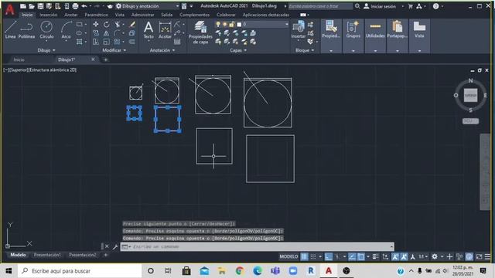Open the layer name dropdown
The width and height of the screenshot is (495, 278).
point(265,24)
